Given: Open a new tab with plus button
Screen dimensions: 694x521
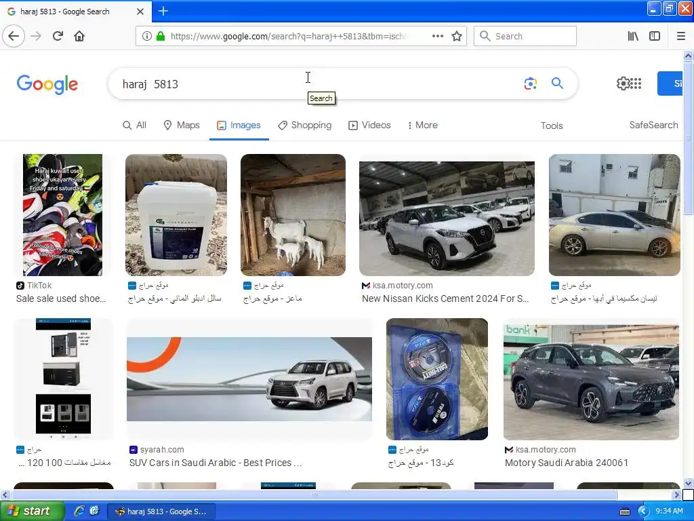Looking at the screenshot, I should pos(163,11).
